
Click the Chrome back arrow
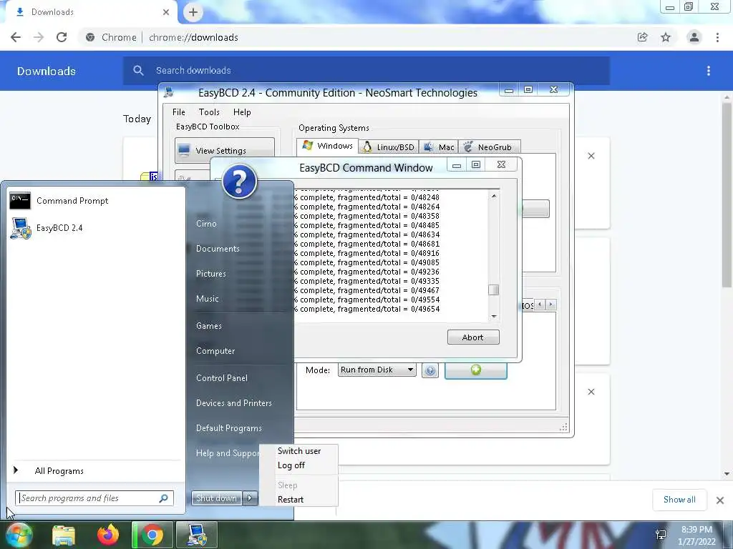click(16, 37)
